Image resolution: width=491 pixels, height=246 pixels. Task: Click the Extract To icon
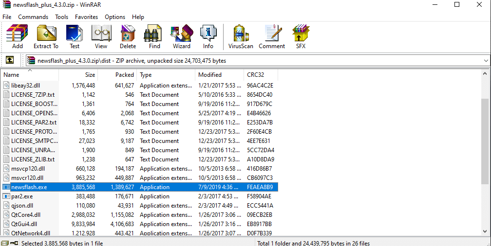coord(46,36)
